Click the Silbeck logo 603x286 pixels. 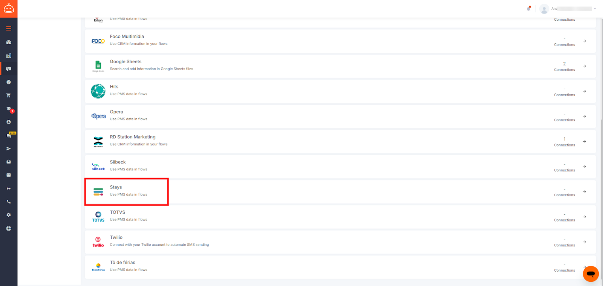tap(98, 167)
